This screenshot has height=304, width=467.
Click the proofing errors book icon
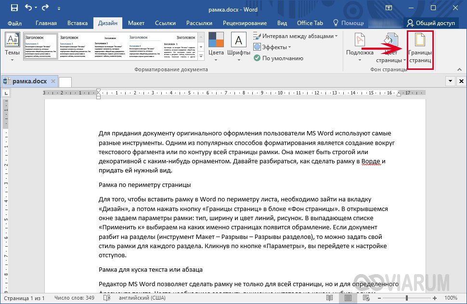pyautogui.click(x=106, y=298)
